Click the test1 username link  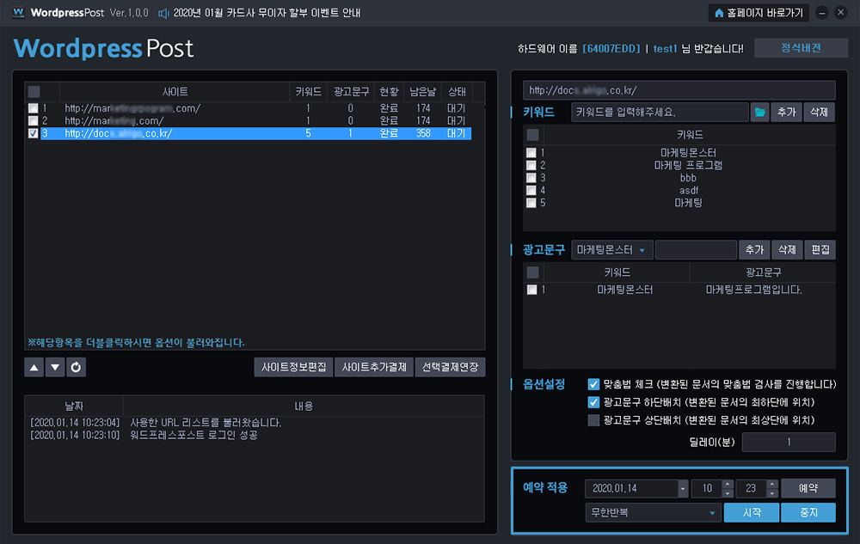665,49
